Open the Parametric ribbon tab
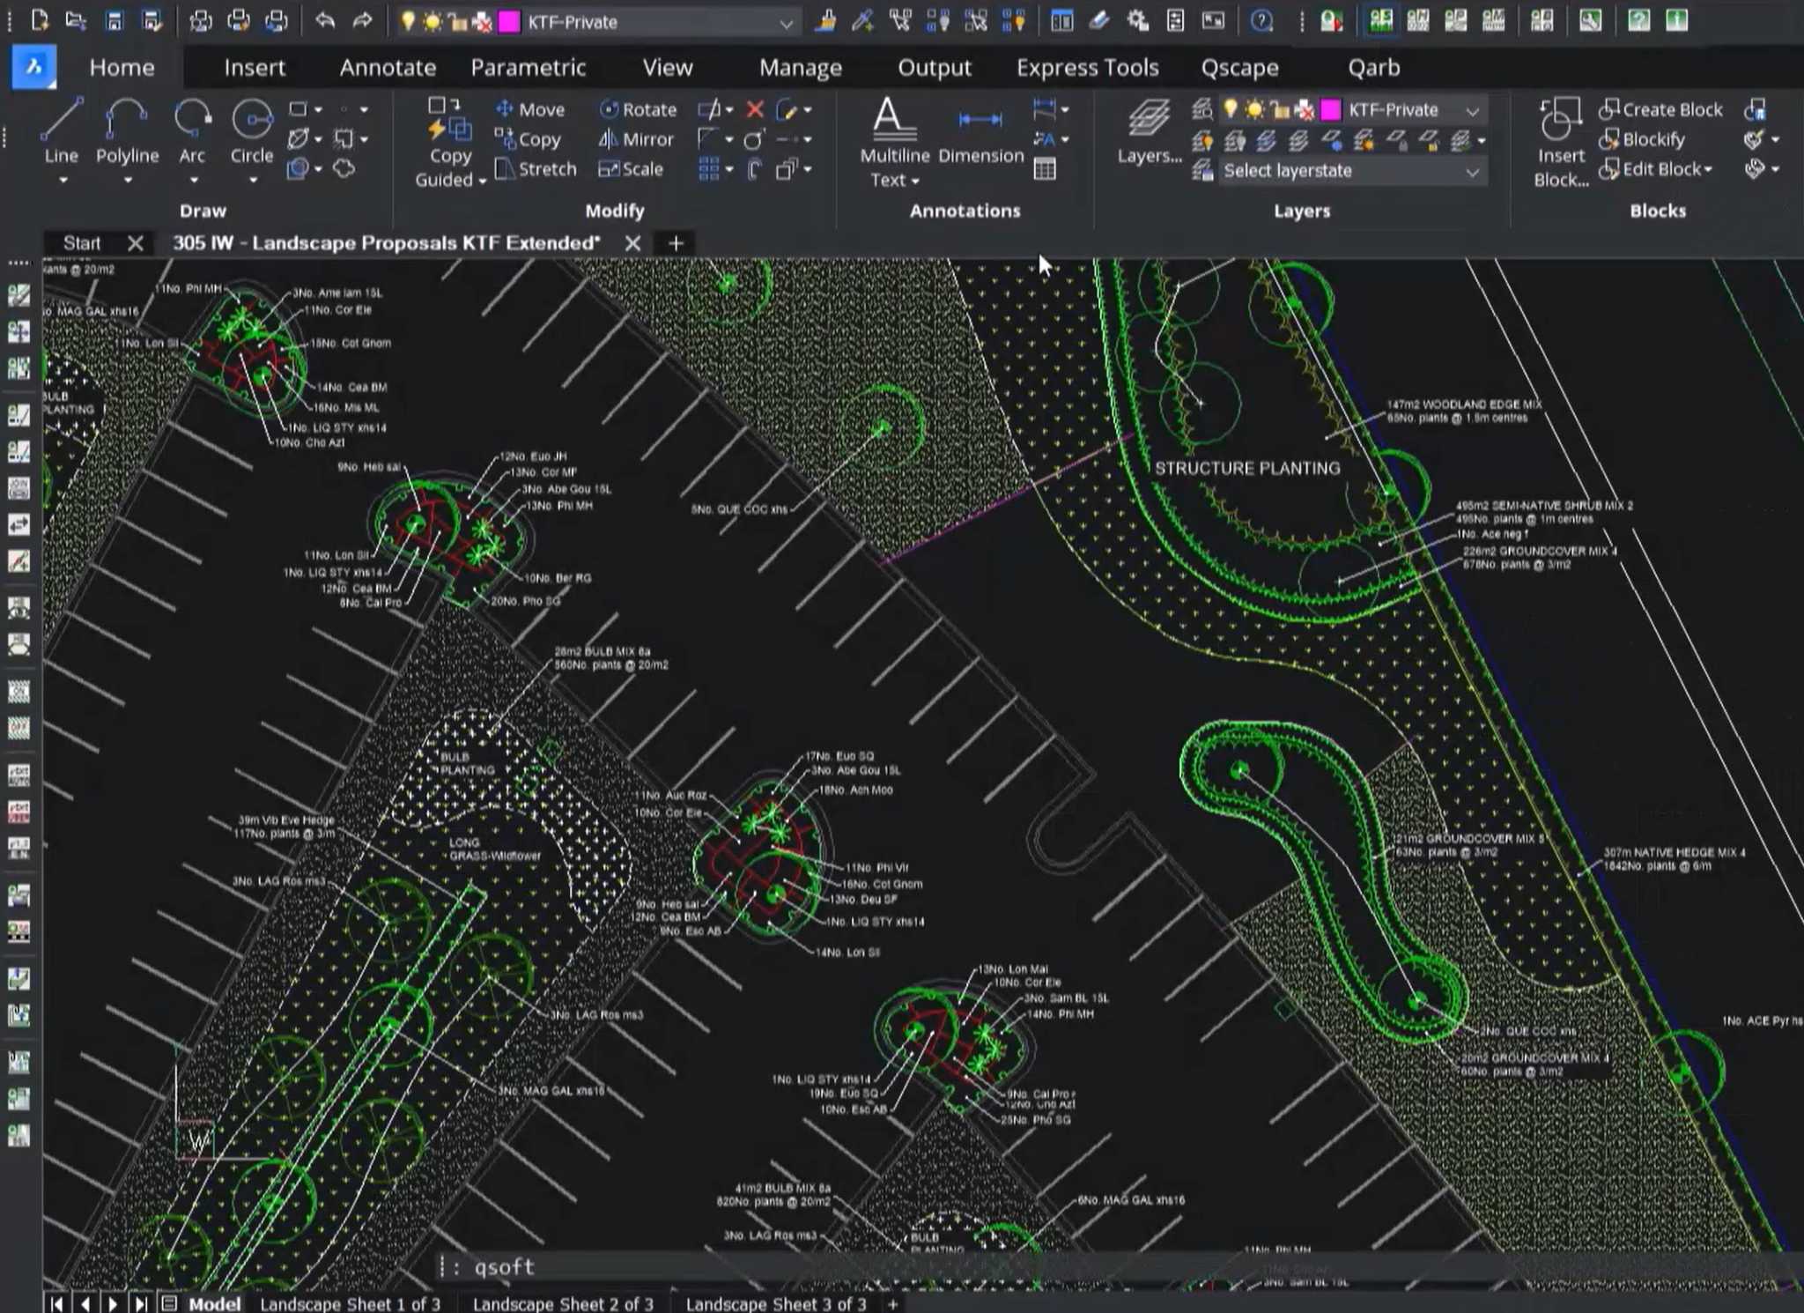The width and height of the screenshot is (1804, 1313). (x=528, y=67)
